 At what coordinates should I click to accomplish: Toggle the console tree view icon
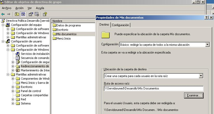point(23,14)
